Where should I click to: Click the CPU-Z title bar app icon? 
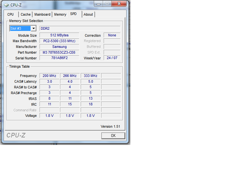6,5
